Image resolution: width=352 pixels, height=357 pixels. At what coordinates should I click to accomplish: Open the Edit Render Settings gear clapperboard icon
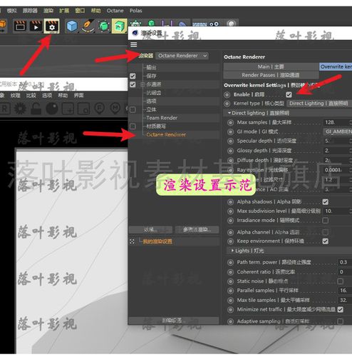pyautogui.click(x=51, y=26)
